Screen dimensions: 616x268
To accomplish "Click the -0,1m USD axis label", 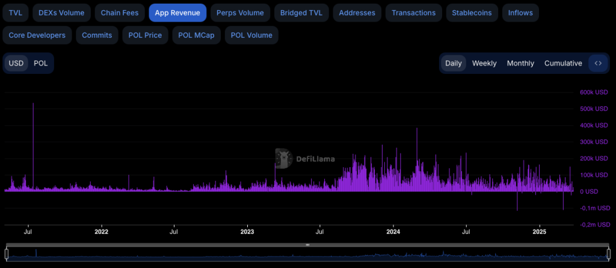I will [x=595, y=208].
